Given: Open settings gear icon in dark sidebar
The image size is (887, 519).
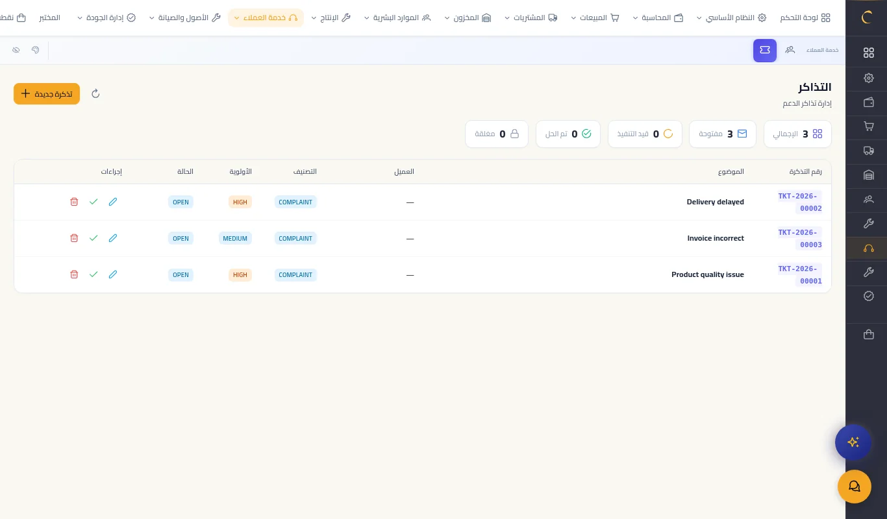Looking at the screenshot, I should click(869, 78).
